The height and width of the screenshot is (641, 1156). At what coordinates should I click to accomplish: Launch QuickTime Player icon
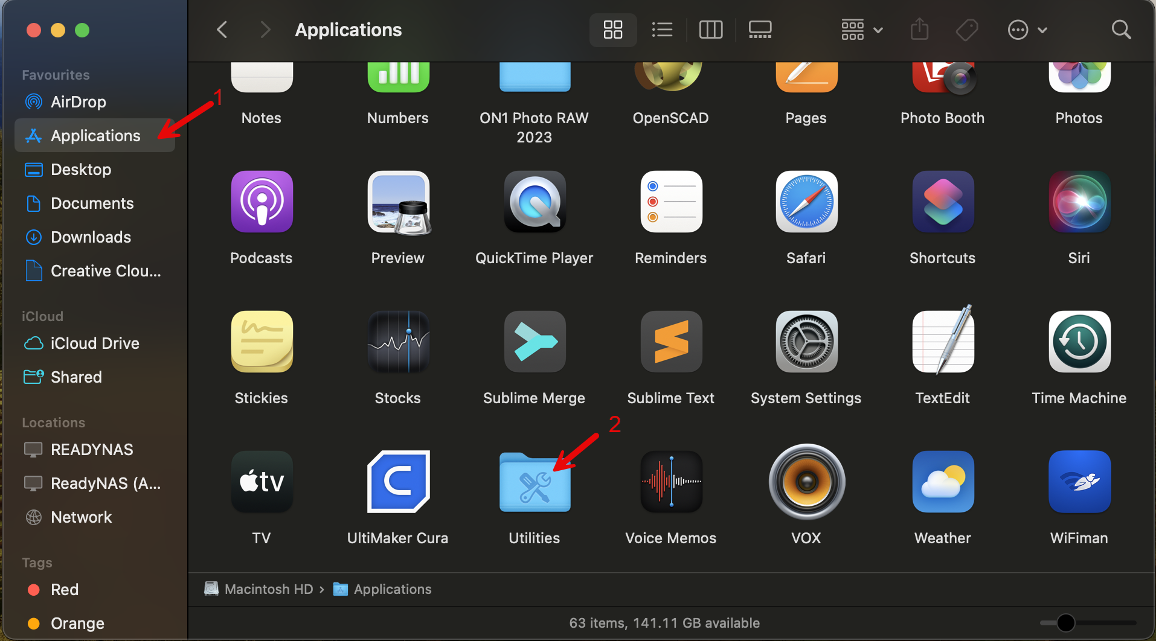click(535, 202)
